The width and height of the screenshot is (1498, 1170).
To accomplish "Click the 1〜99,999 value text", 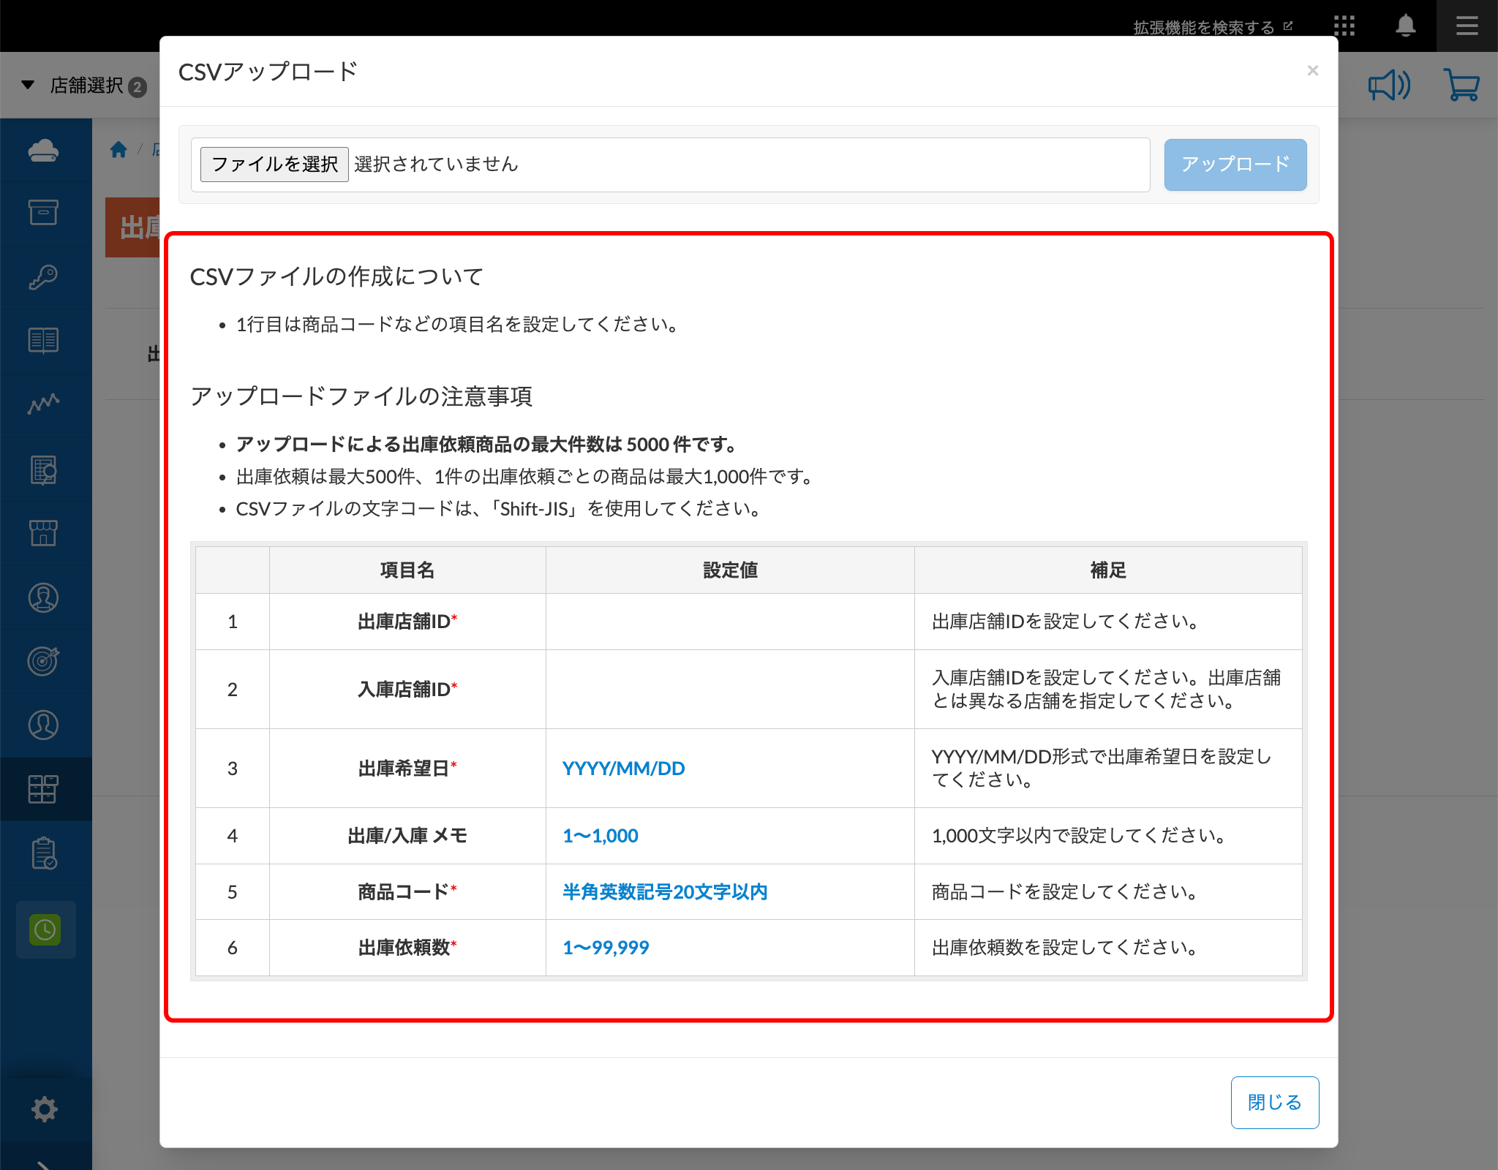I will coord(606,948).
